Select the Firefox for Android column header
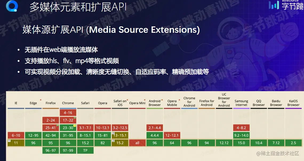 (x=207, y=103)
